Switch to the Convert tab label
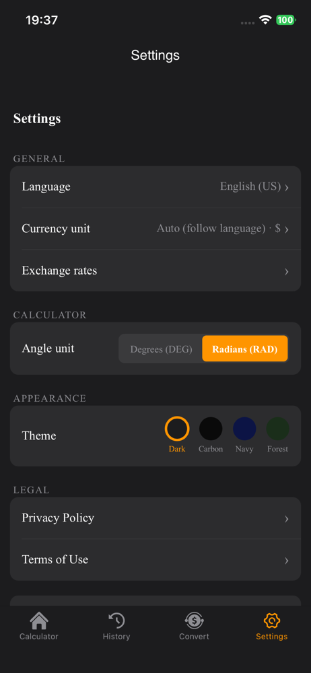The image size is (311, 673). point(194,637)
